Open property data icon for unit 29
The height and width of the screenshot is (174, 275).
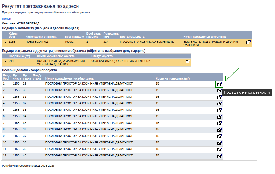[219, 84]
